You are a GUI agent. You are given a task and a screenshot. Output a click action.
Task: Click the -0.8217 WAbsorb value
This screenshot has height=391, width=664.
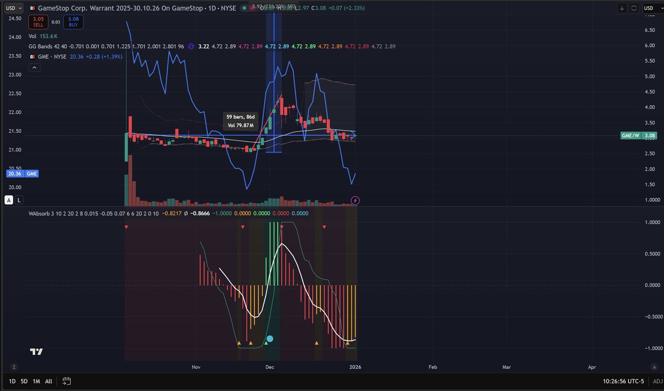coord(172,213)
